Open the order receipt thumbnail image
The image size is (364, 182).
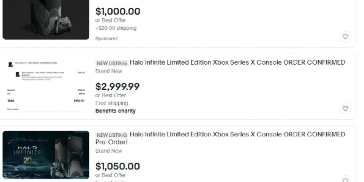click(46, 86)
